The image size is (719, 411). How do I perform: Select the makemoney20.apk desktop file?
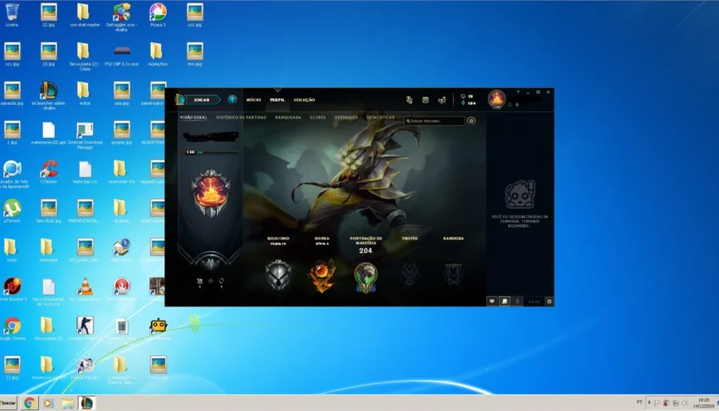click(x=48, y=133)
